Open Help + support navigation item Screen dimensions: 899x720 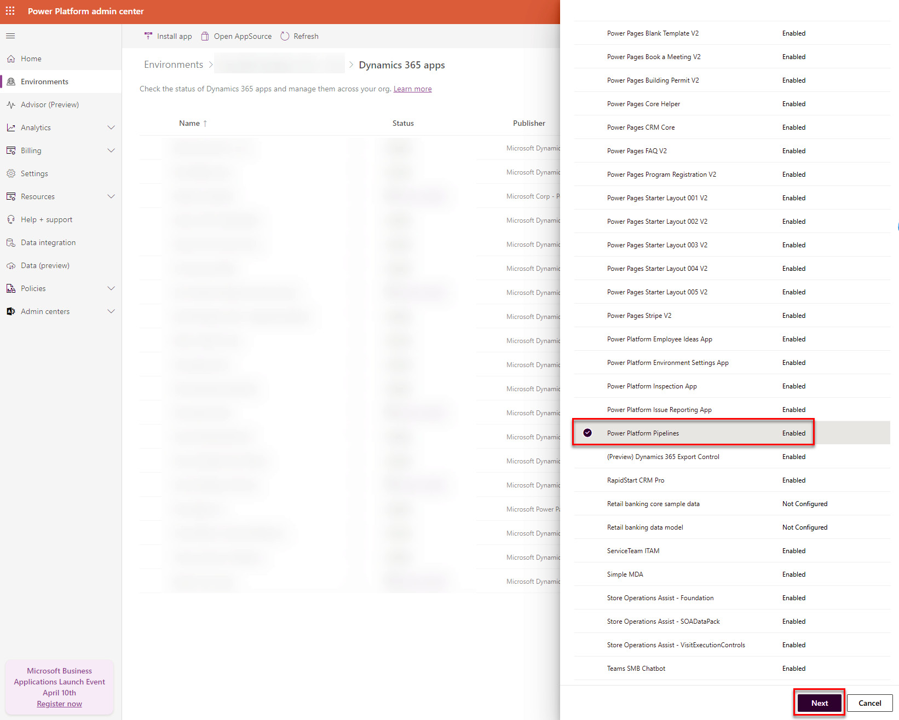coord(61,219)
